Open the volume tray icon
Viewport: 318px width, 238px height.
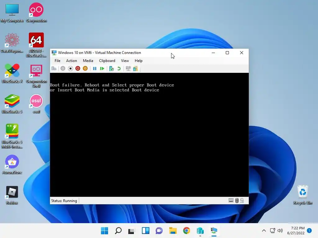pos(280,231)
